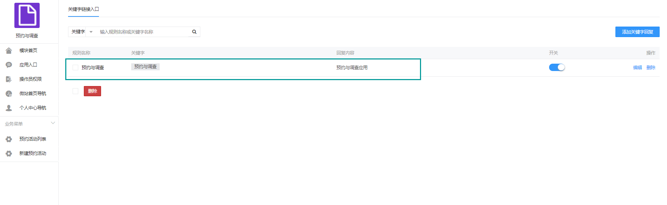This screenshot has height=205, width=667.
Task: Click the home icon beside 模块首页
Action: 9,50
